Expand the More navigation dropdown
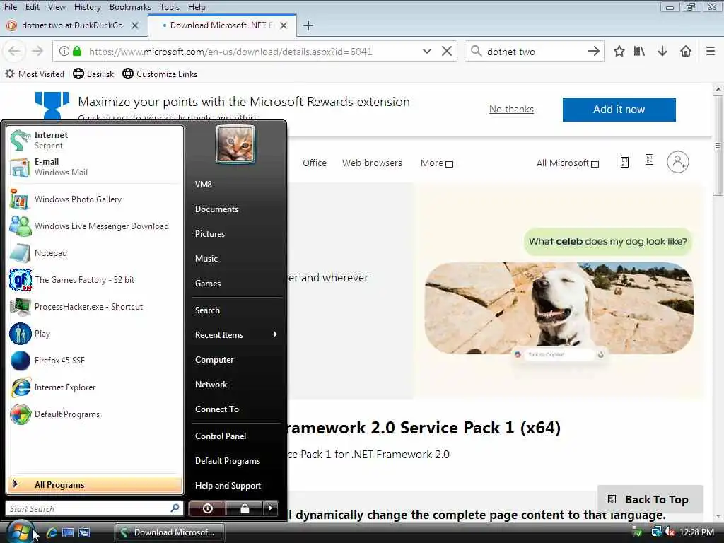This screenshot has width=724, height=543. click(437, 163)
